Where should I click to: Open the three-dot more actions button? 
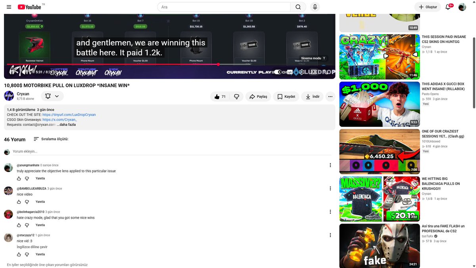point(330,96)
